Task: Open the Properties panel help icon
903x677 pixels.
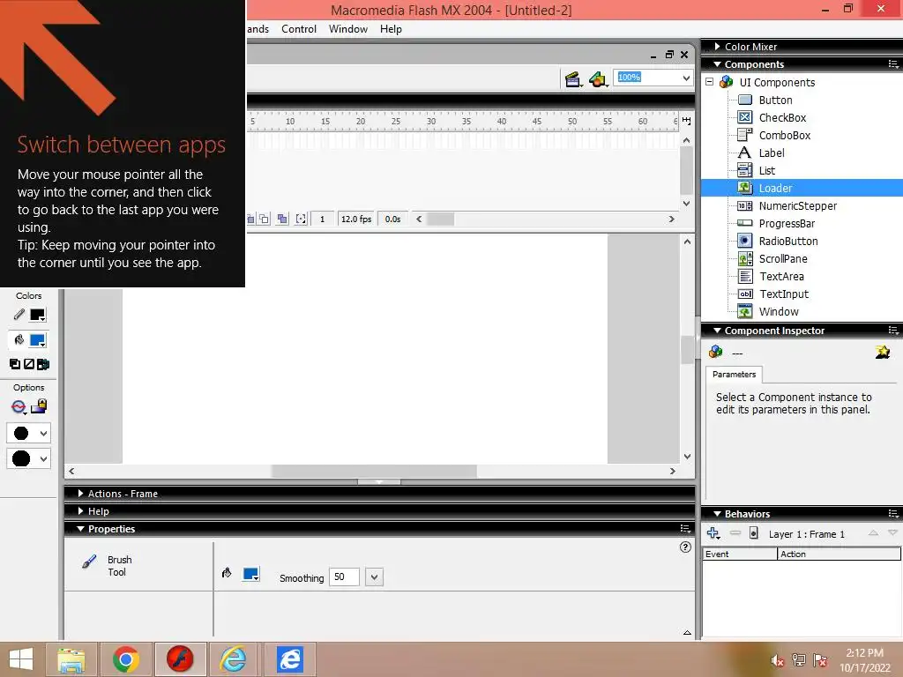Action: pyautogui.click(x=685, y=547)
